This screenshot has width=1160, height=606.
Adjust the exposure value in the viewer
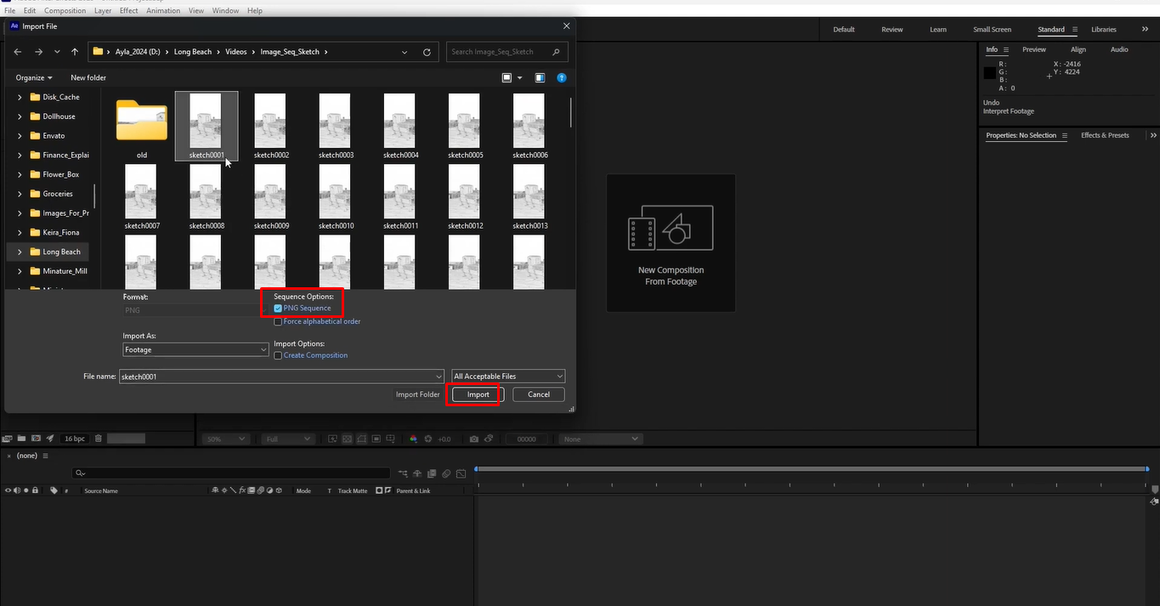coord(443,439)
